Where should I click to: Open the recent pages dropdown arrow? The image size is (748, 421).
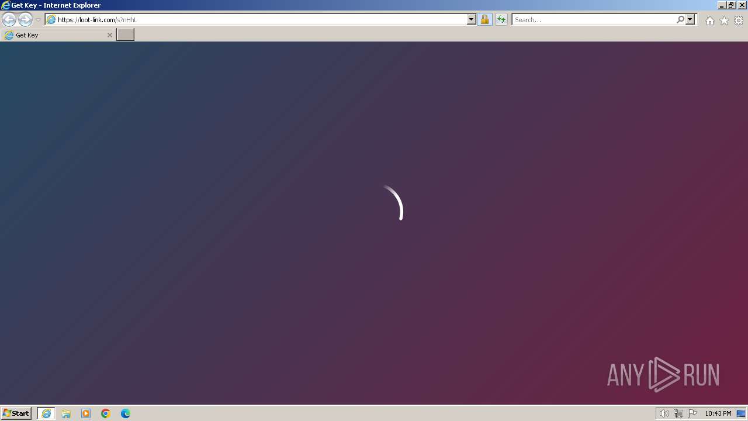(x=38, y=20)
